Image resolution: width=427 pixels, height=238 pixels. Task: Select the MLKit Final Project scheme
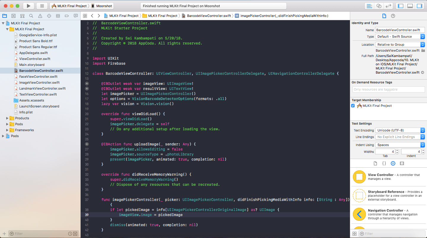[69, 6]
